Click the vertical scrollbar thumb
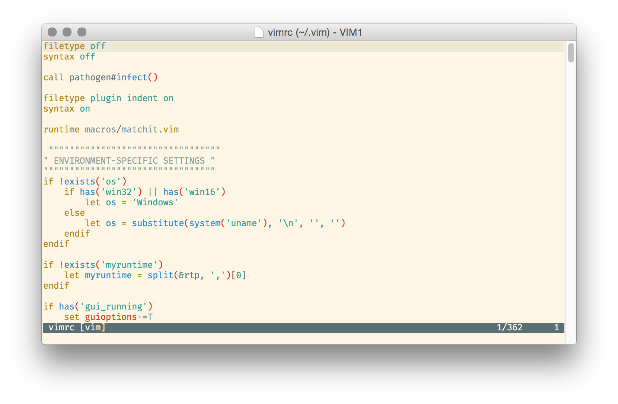The image size is (618, 404). click(x=571, y=53)
